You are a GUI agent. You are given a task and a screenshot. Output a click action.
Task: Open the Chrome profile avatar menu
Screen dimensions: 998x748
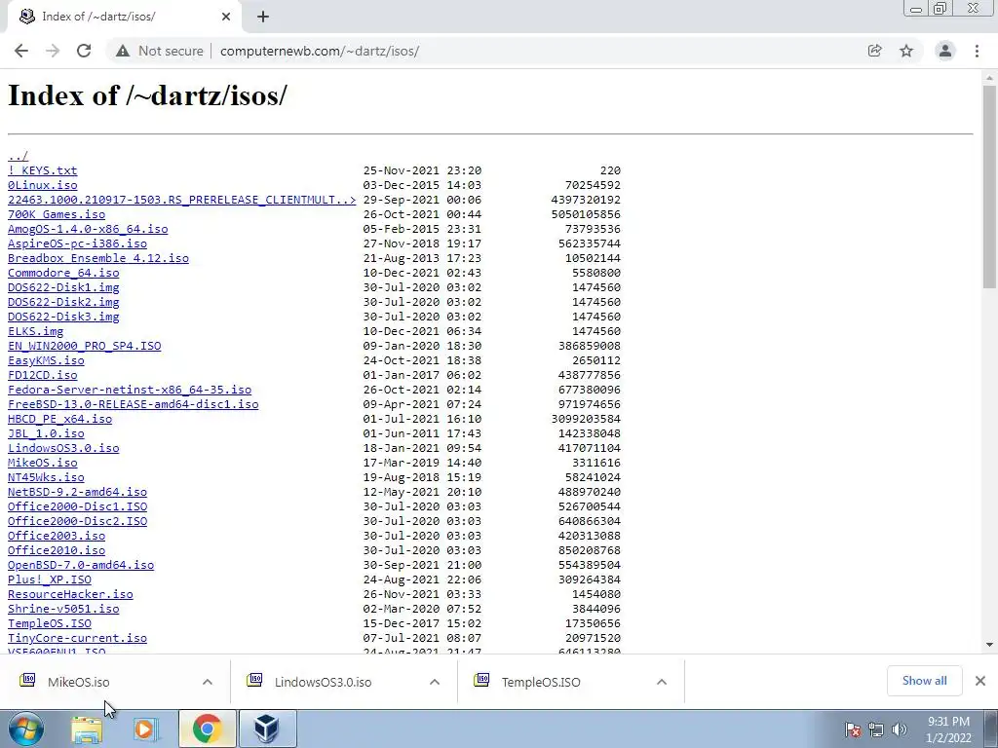(945, 51)
